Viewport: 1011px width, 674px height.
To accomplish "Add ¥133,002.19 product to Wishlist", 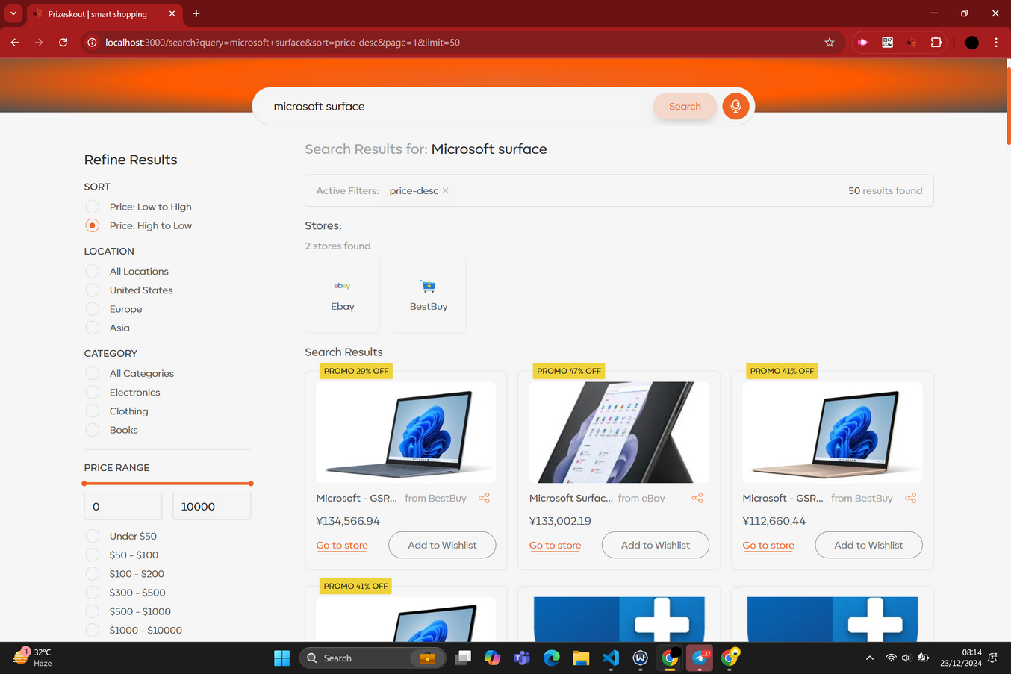I will (x=656, y=545).
